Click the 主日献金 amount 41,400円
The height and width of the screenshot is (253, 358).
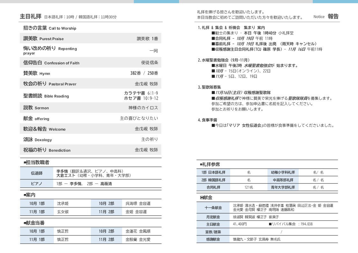coord(240,224)
